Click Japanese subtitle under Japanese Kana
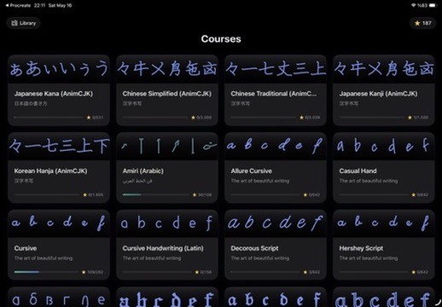This screenshot has width=442, height=307. [31, 103]
